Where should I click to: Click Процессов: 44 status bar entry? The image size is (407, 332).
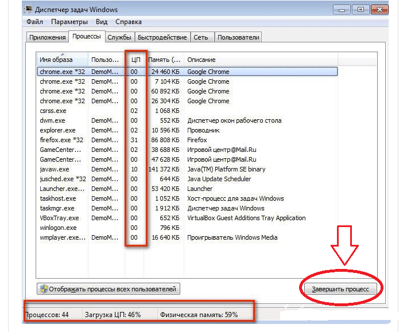pyautogui.click(x=47, y=315)
